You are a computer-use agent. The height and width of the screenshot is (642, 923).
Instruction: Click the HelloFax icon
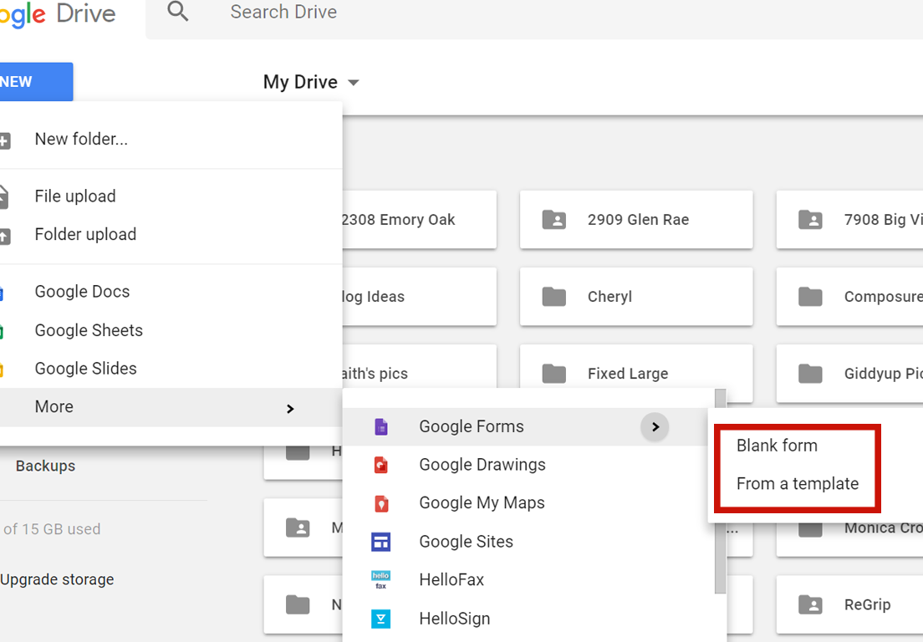coord(381,579)
